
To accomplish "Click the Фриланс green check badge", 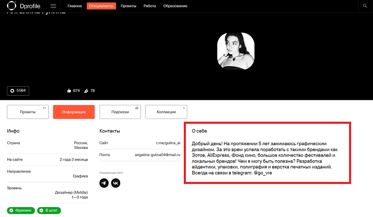I will click(21, 210).
